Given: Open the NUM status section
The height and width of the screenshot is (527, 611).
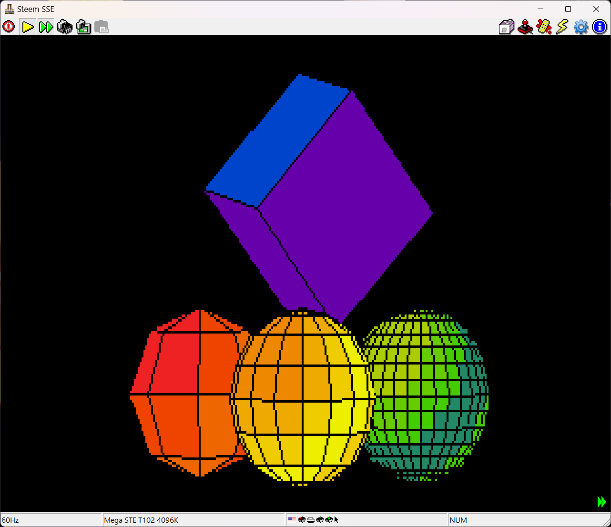Looking at the screenshot, I should (x=460, y=520).
